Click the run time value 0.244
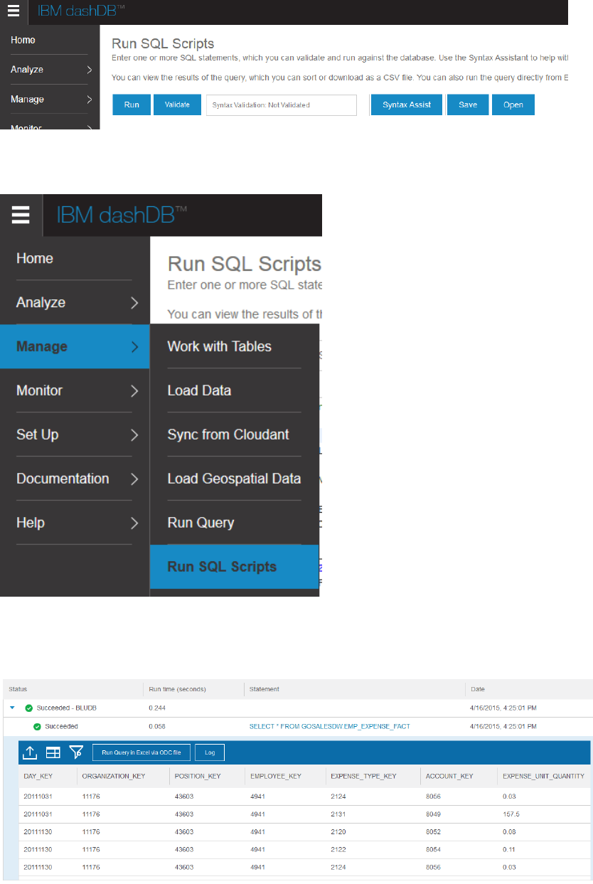Image resolution: width=593 pixels, height=884 pixels. [x=156, y=708]
